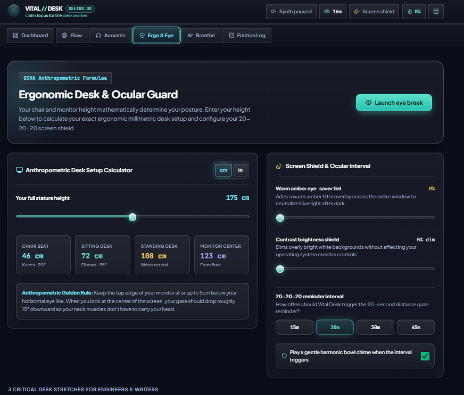Open the database storage icon button
Viewport: 464px width, 395px height.
coord(436,12)
